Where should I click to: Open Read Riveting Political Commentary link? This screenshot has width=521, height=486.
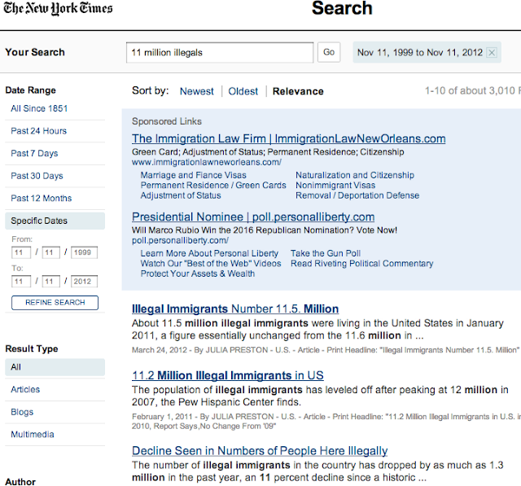point(361,264)
